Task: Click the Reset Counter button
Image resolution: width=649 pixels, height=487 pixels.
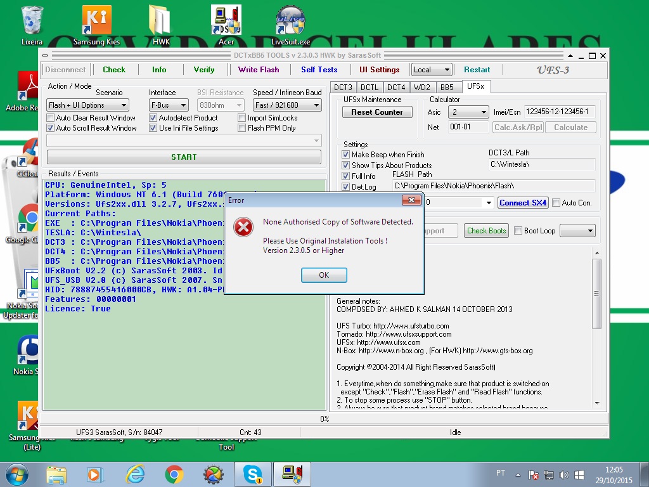Action: 377,112
